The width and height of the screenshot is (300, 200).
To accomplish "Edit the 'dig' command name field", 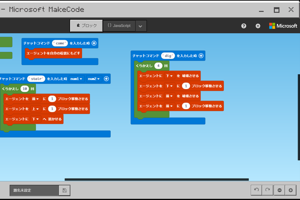I will pos(168,55).
